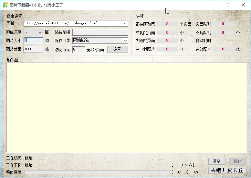
Task: Click the 整体进度 progress bar
Action: (97, 172)
